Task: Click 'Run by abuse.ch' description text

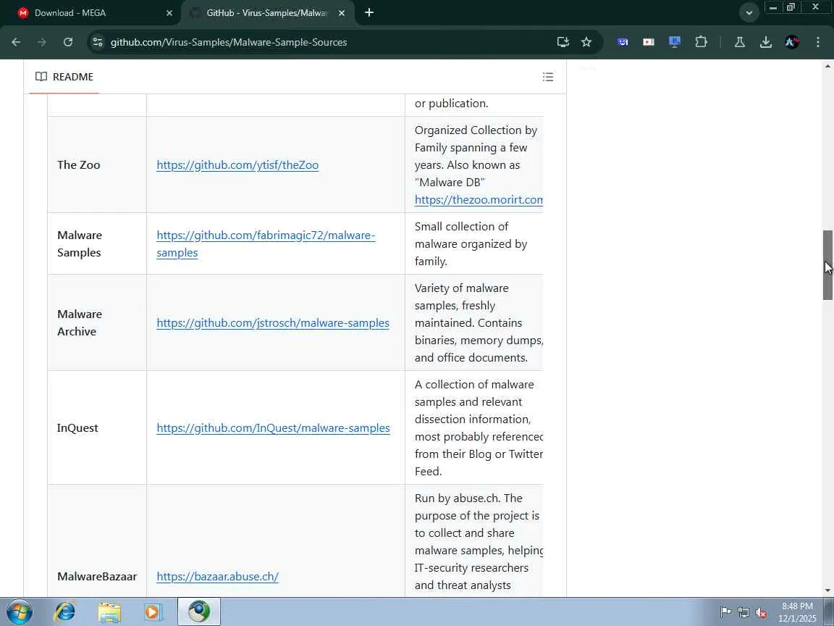Action: (479, 541)
